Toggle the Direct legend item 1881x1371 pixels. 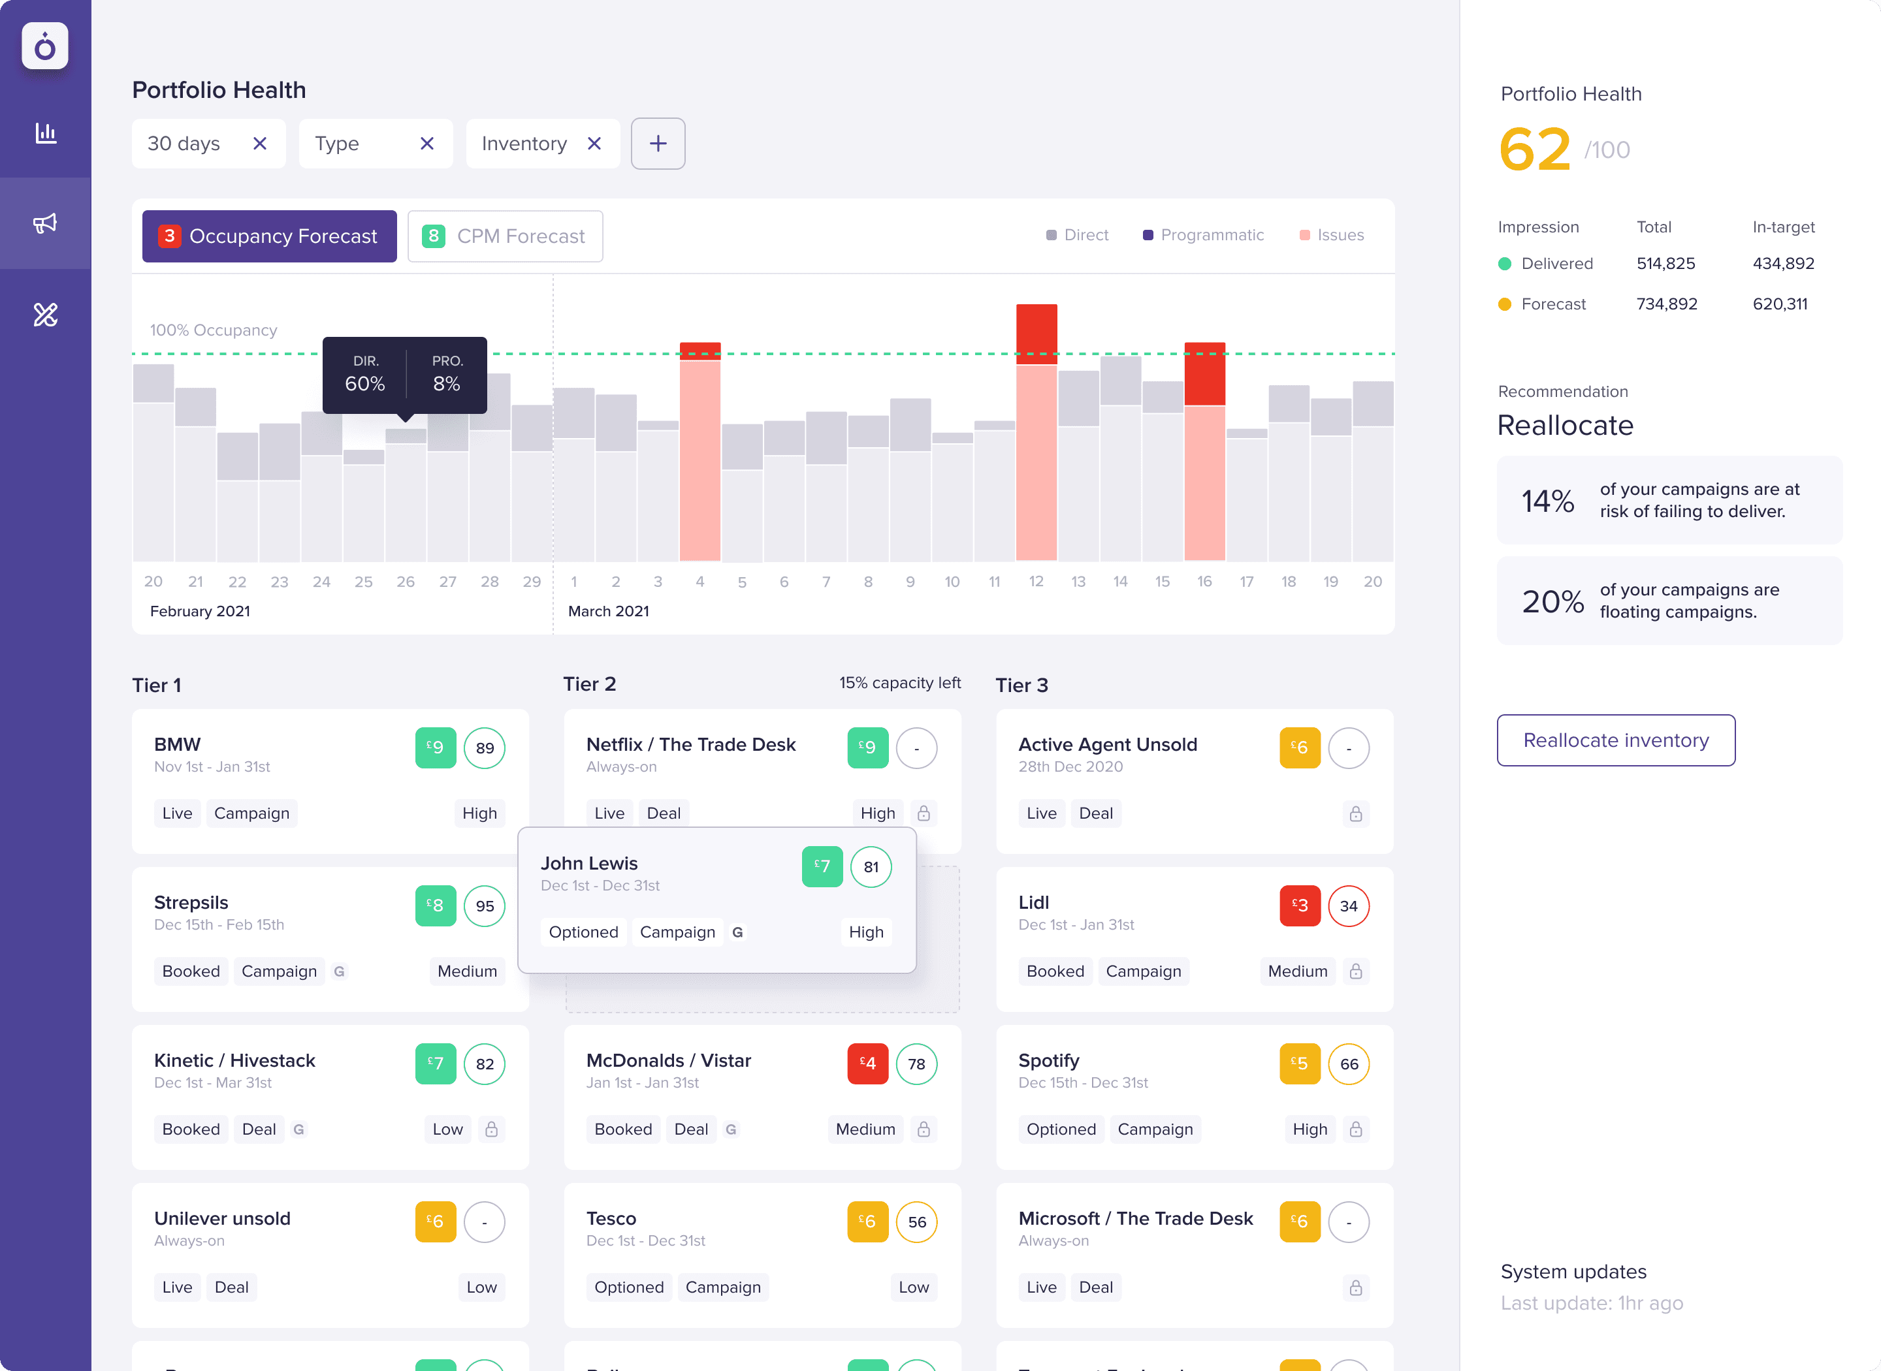pyautogui.click(x=1076, y=235)
